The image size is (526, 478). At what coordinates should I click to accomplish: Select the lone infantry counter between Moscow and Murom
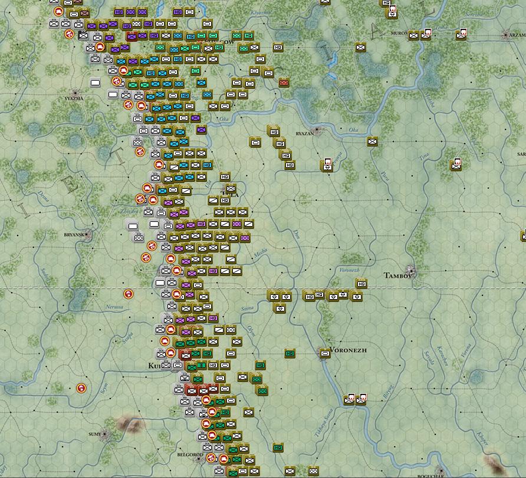[361, 48]
